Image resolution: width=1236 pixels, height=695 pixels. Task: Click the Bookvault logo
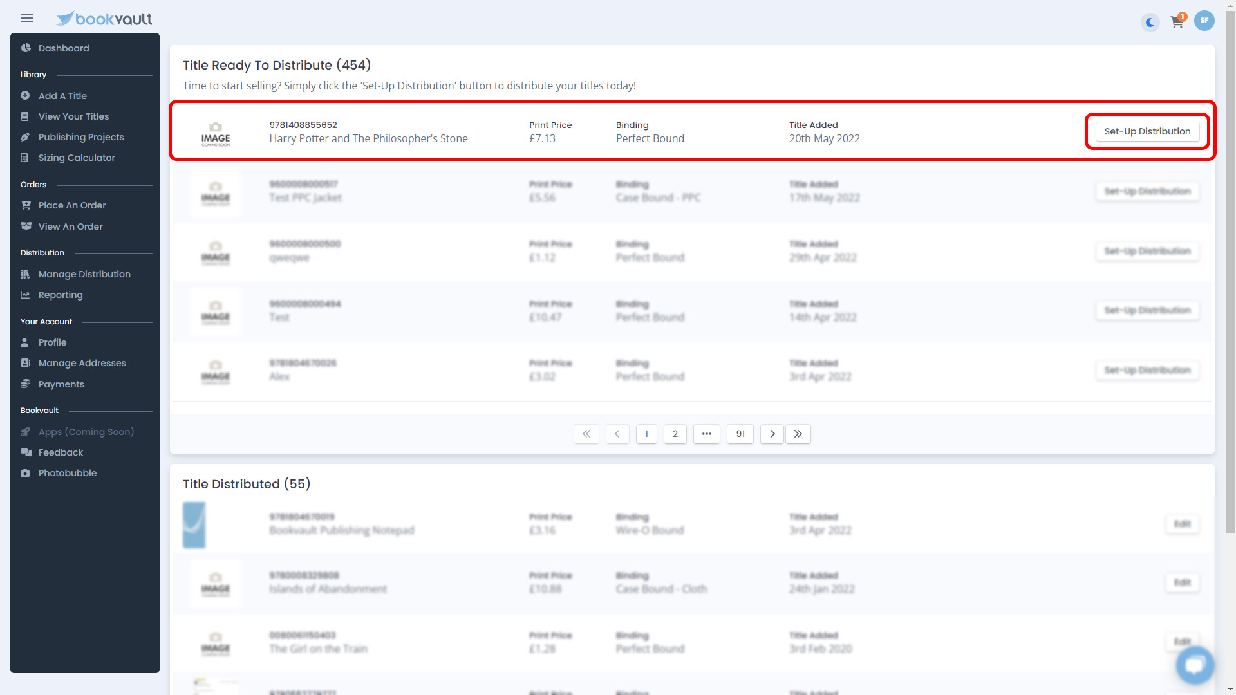[104, 19]
